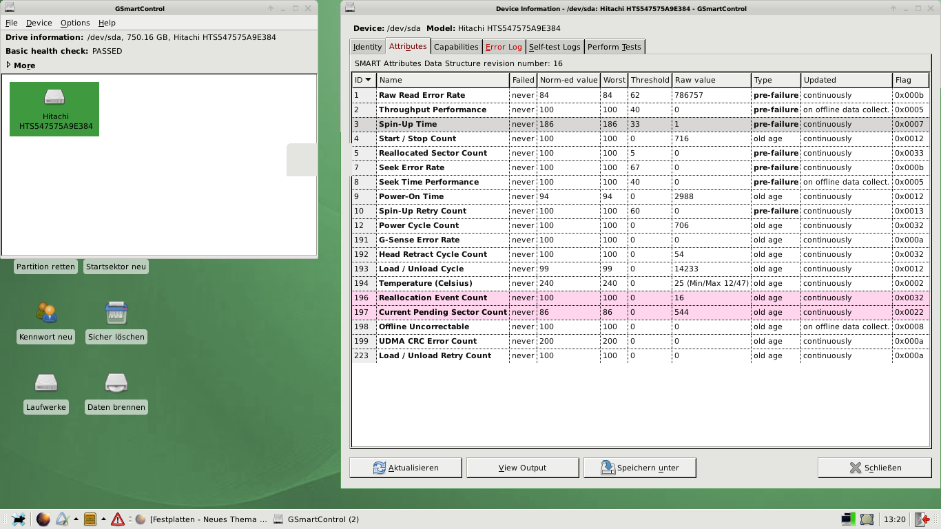Switch to the Capabilities tab

(456, 47)
